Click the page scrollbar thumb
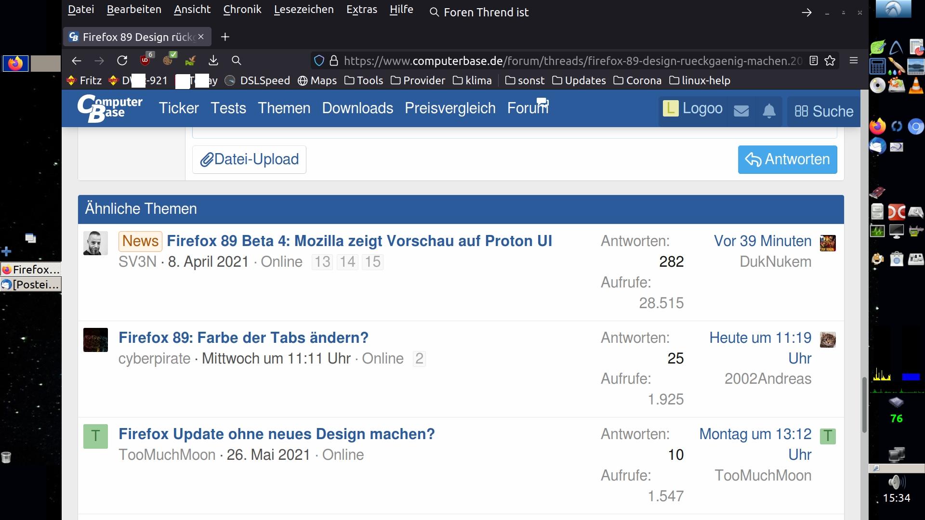The image size is (925, 520). pos(864,404)
